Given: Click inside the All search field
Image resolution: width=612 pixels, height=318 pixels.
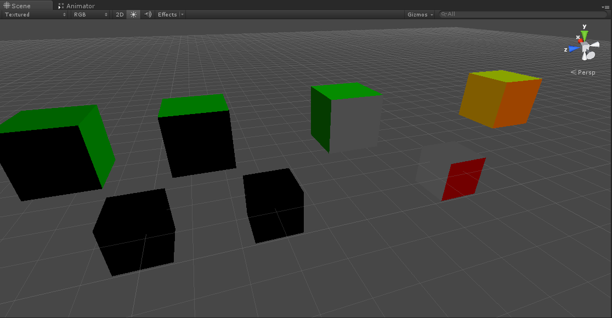Looking at the screenshot, I should pos(494,14).
